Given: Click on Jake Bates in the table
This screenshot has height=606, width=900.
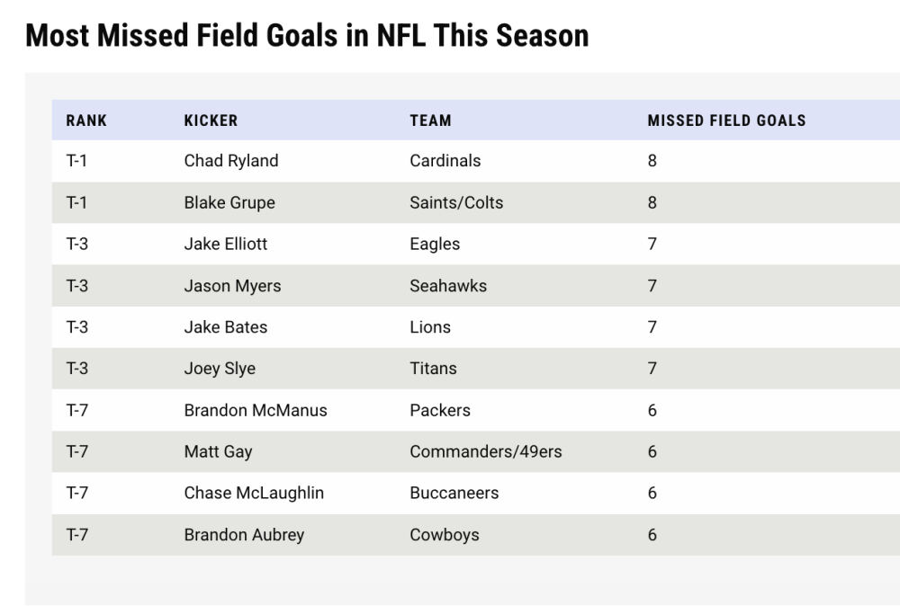Looking at the screenshot, I should tap(226, 327).
